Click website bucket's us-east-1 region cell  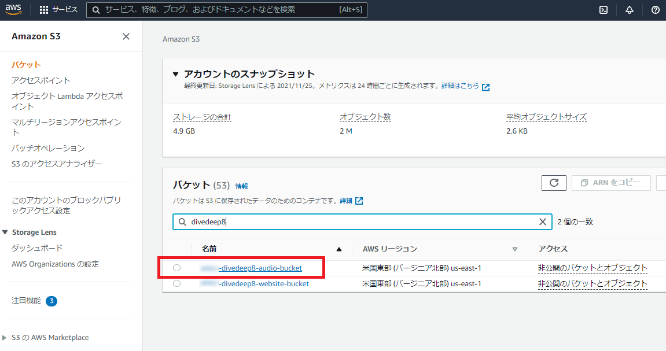[x=422, y=284]
